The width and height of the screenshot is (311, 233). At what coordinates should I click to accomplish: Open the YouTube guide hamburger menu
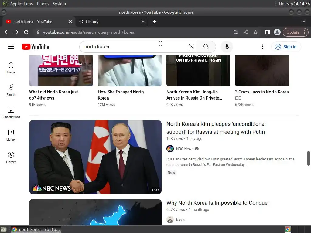coord(11,46)
